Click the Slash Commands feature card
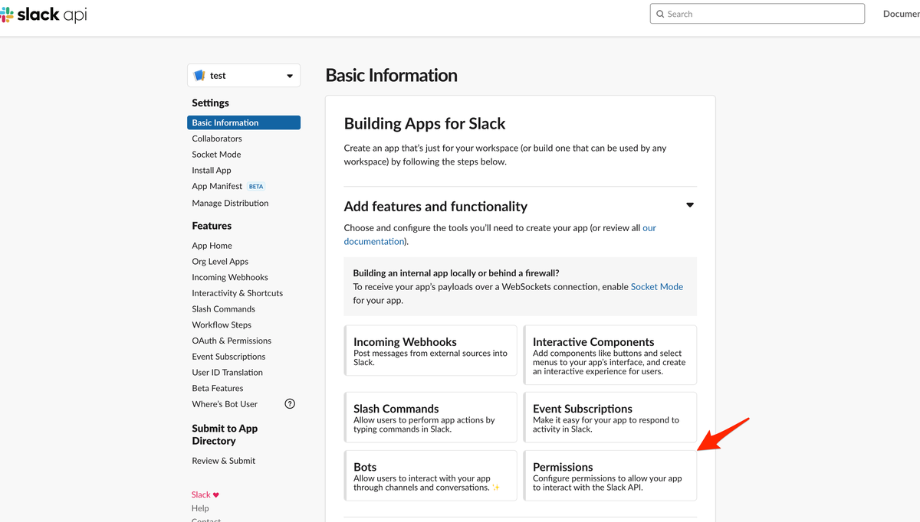920x522 pixels. tap(431, 417)
